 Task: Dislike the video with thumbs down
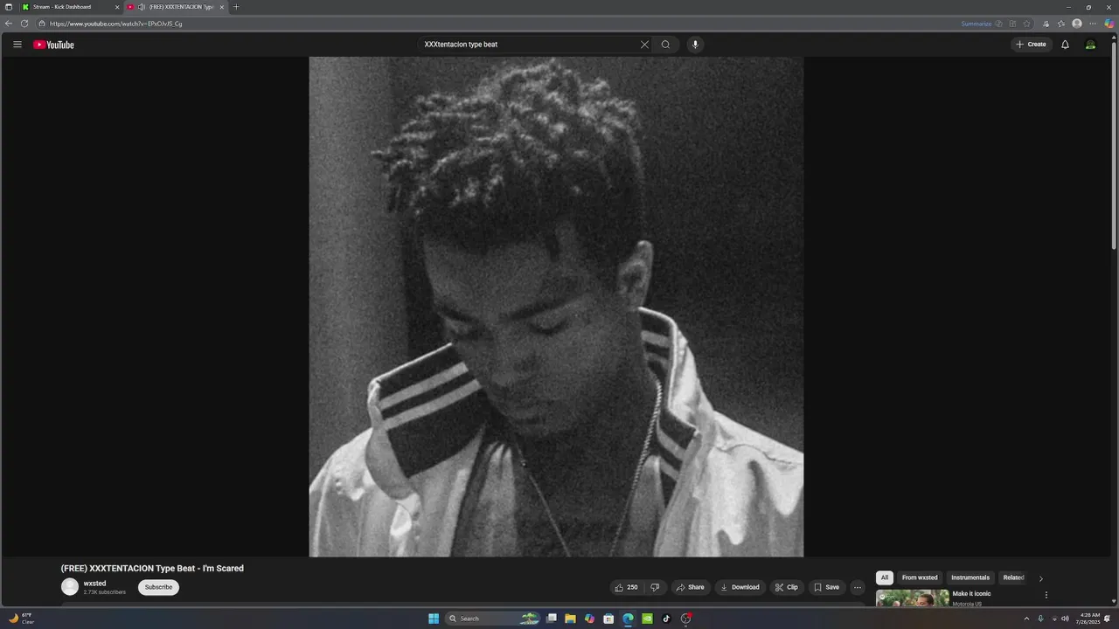pos(655,587)
